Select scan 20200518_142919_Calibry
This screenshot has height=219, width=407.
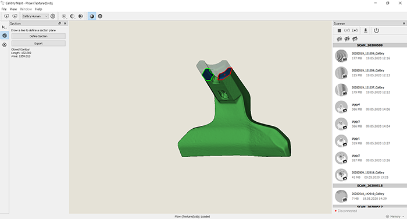(370, 196)
